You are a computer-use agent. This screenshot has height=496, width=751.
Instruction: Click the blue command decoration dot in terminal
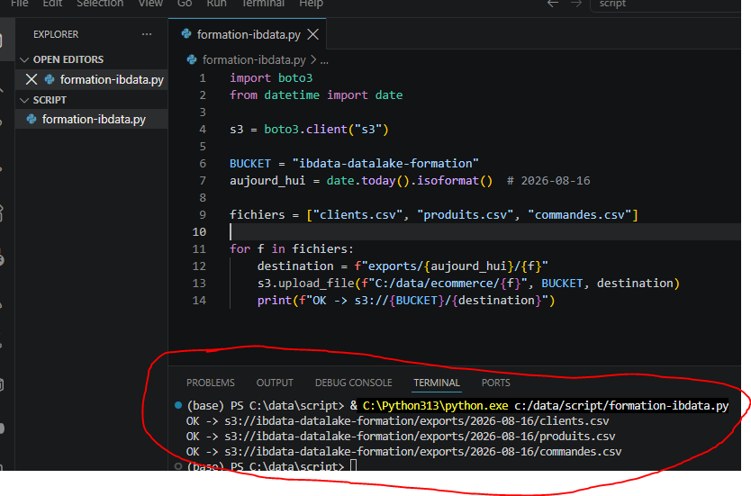[178, 405]
